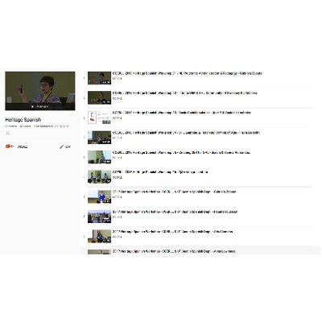Open thumbnail of playlist video number 9
The width and height of the screenshot is (322, 322).
click(99, 237)
